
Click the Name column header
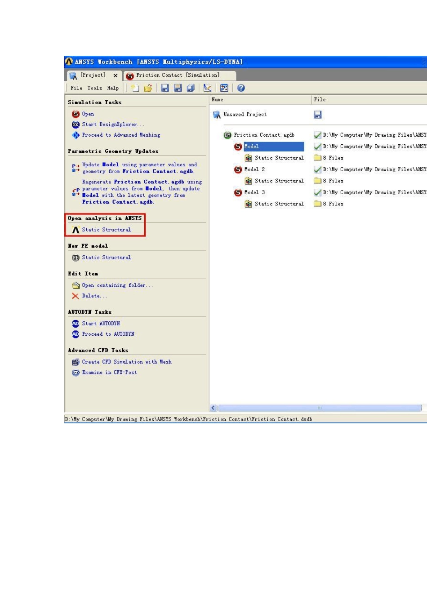point(261,100)
